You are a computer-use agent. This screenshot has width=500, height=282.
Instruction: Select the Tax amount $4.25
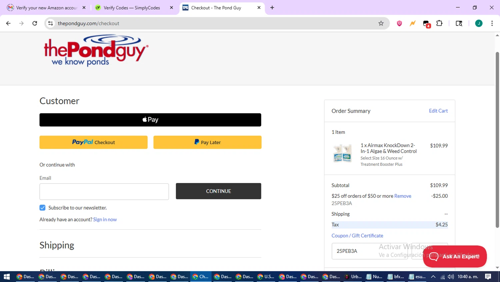442,225
